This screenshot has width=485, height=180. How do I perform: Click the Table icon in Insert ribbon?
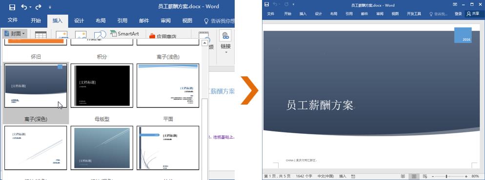[x=41, y=35]
